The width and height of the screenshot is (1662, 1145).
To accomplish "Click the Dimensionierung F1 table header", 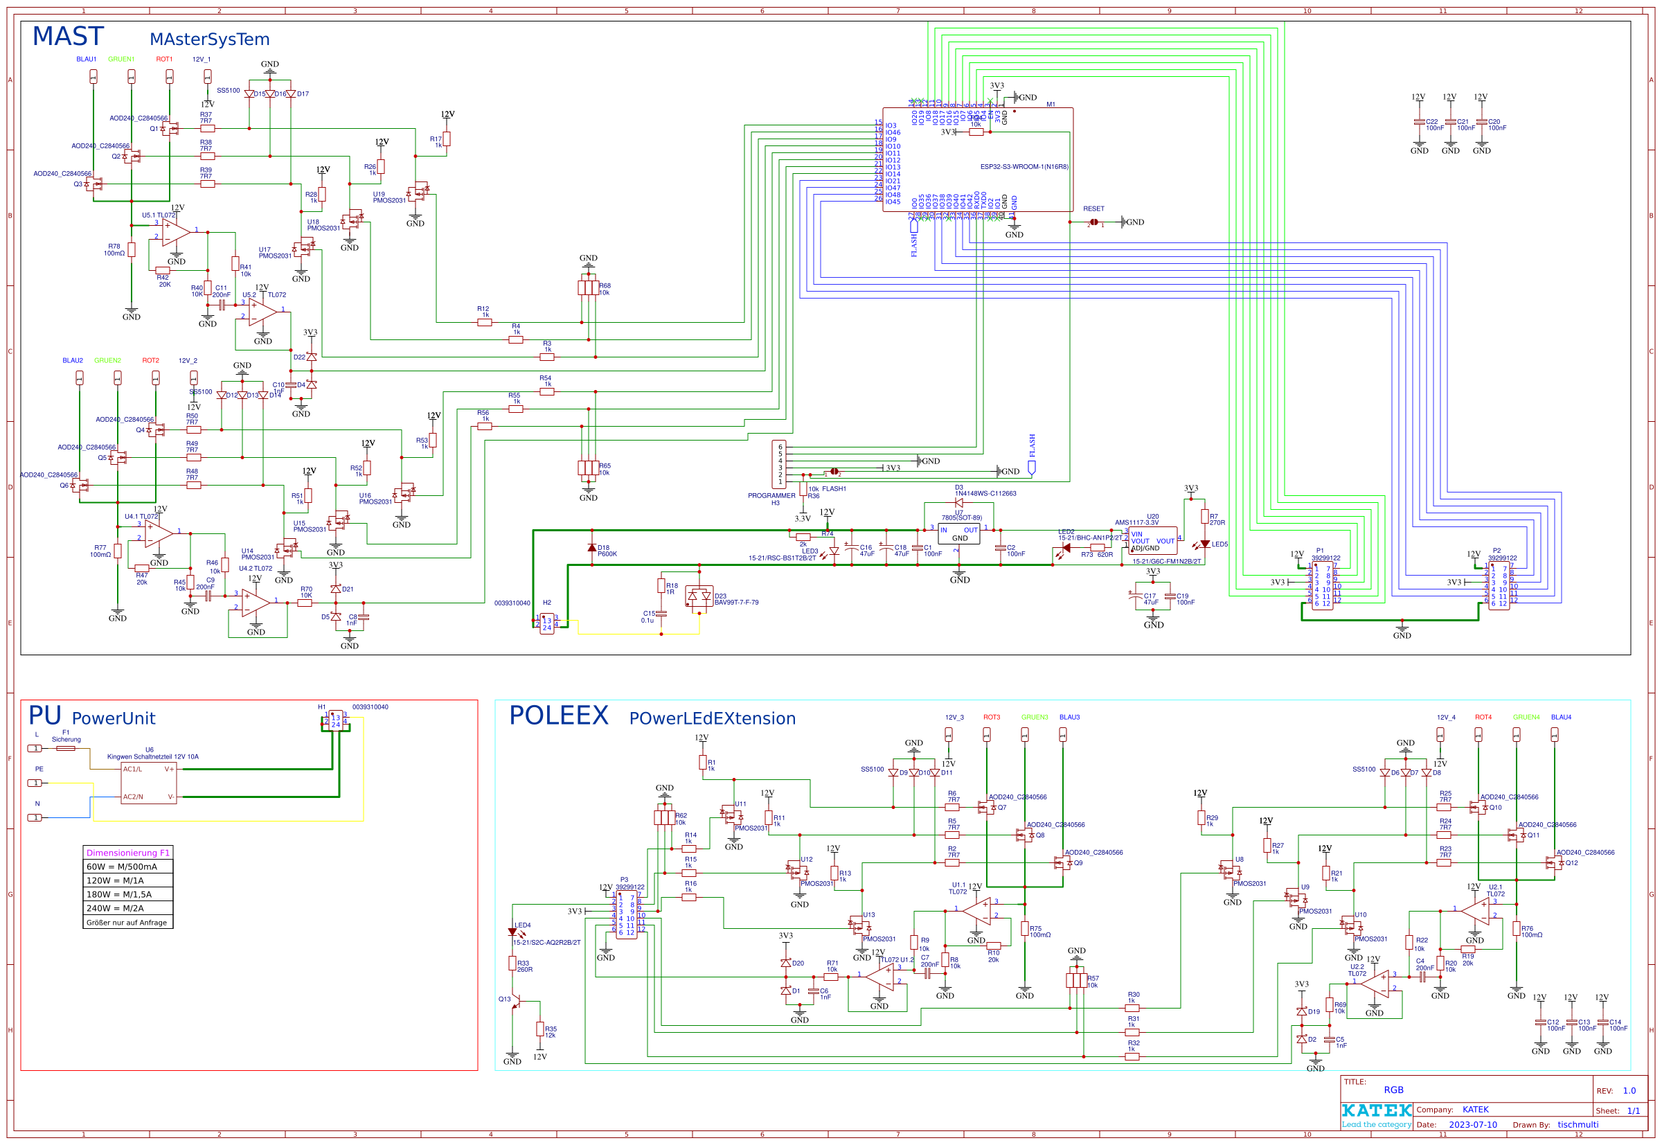I will [127, 852].
